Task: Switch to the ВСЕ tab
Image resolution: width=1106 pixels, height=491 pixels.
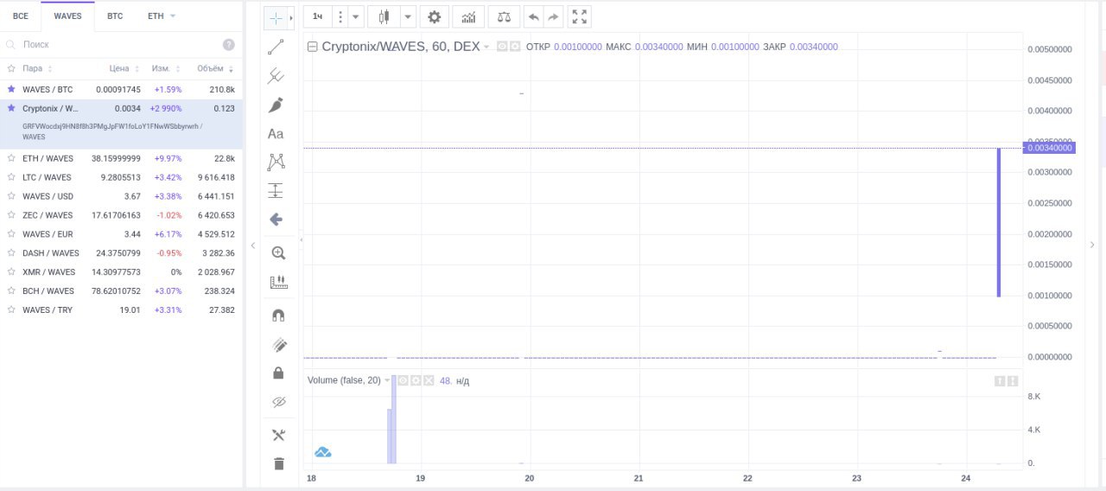Action: [x=21, y=16]
